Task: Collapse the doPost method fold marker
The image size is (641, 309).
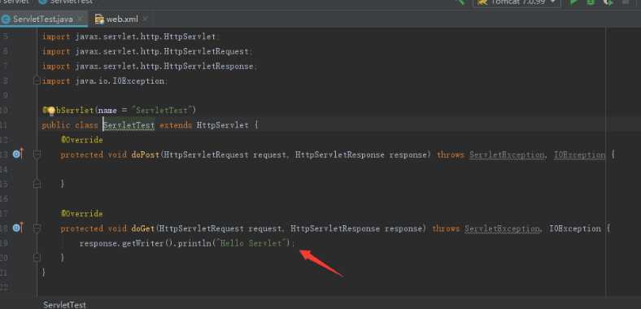Action: (x=37, y=154)
